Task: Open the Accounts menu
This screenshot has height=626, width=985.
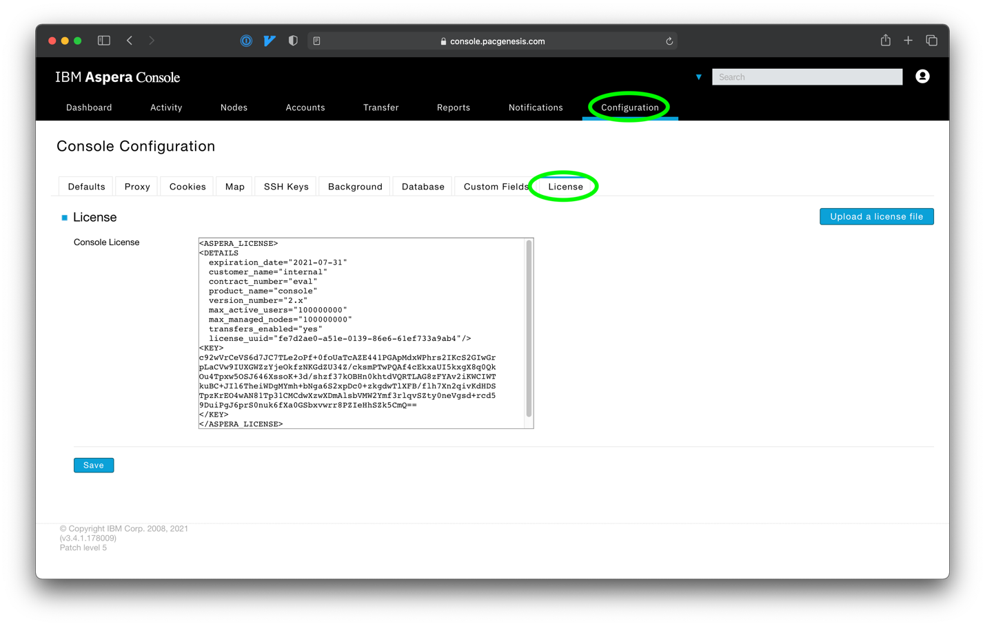Action: (x=305, y=107)
